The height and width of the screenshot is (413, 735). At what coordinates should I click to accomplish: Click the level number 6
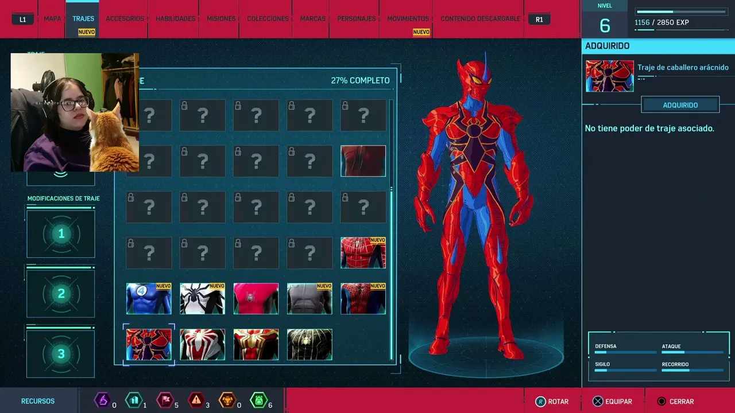[605, 26]
